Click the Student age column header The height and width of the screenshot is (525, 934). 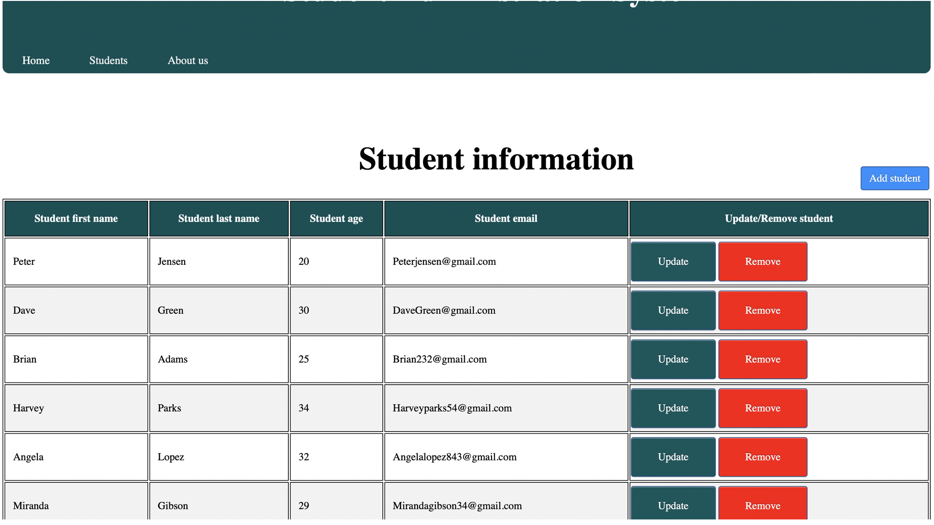pos(336,219)
